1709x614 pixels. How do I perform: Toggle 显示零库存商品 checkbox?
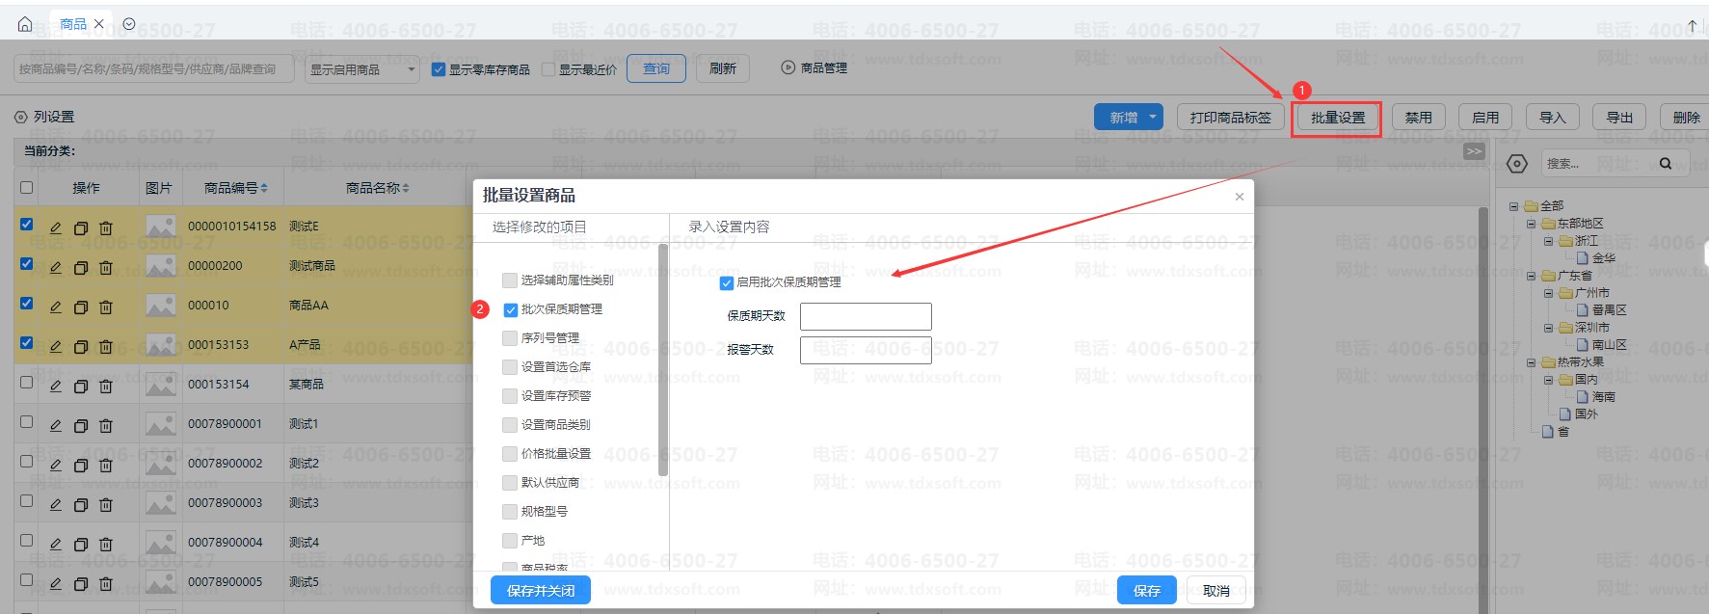[x=439, y=69]
